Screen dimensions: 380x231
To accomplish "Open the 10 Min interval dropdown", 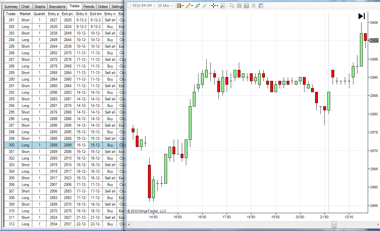I will click(x=165, y=6).
